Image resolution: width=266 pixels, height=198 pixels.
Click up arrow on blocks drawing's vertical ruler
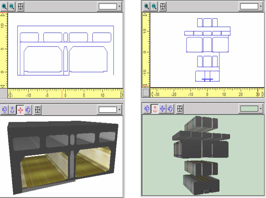pos(145,14)
